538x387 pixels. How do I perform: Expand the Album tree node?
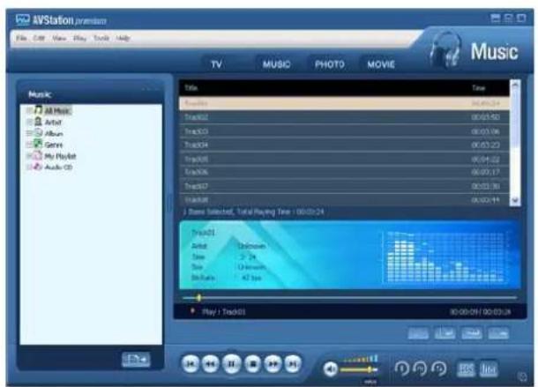(29, 133)
